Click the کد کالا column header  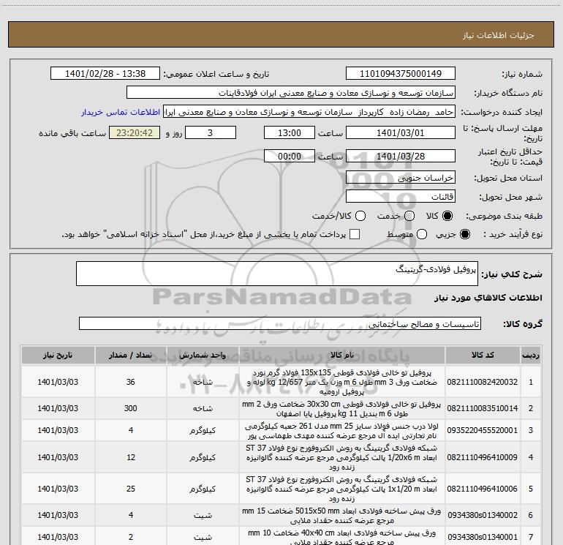coord(483,356)
